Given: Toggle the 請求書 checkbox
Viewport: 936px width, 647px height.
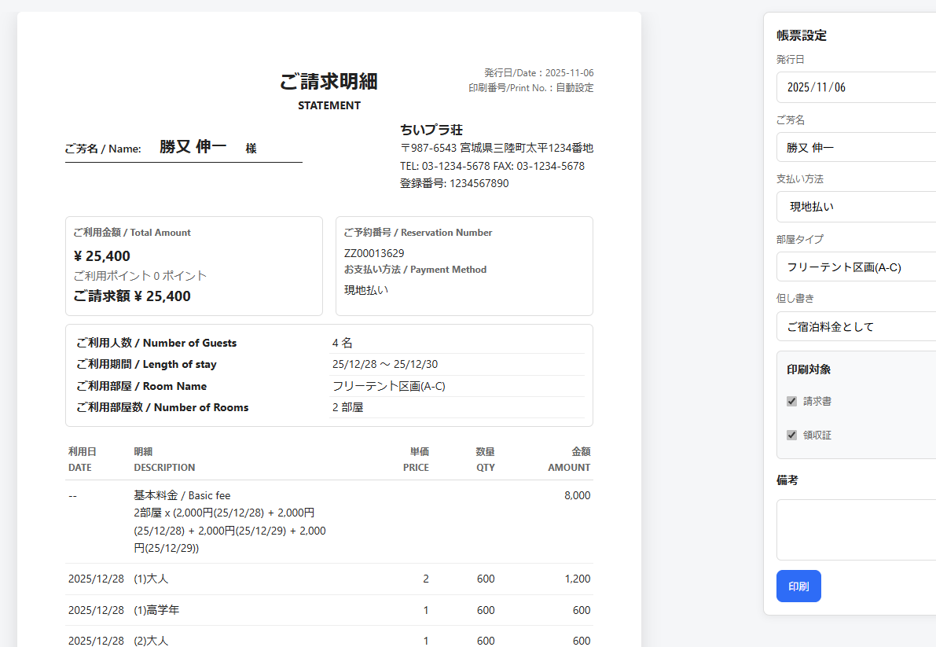Looking at the screenshot, I should 791,401.
